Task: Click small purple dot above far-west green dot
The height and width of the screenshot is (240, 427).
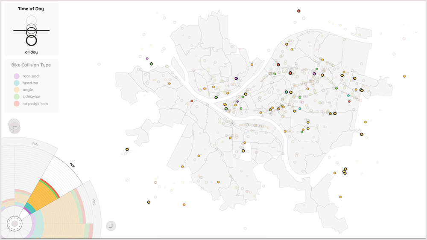Action: [x=147, y=58]
